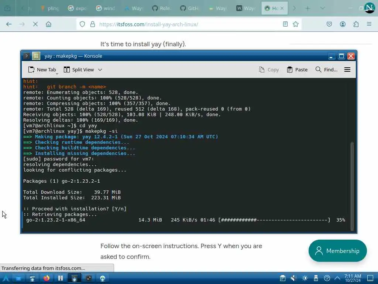
Task: Open a New Tab in Konsole
Action: pyautogui.click(x=42, y=70)
